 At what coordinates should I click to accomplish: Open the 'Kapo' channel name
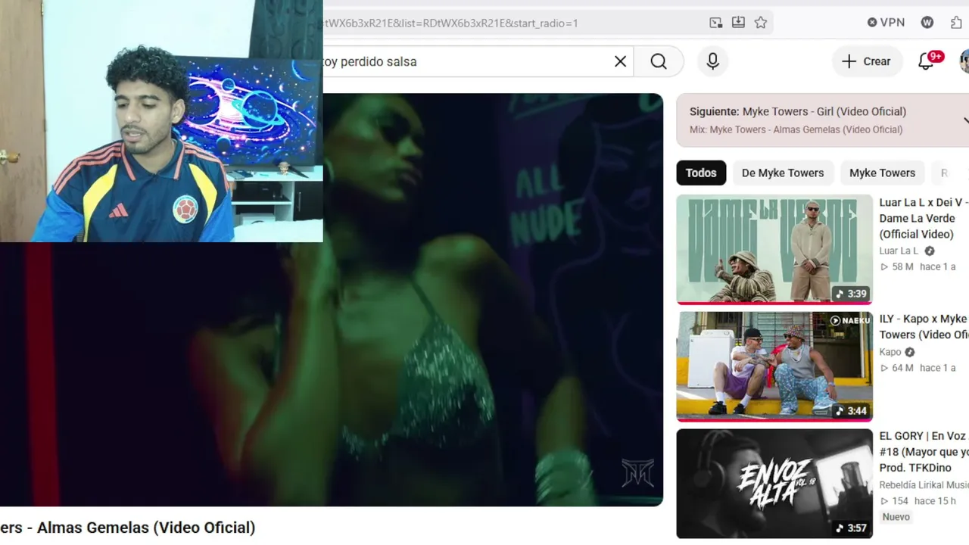pos(890,352)
